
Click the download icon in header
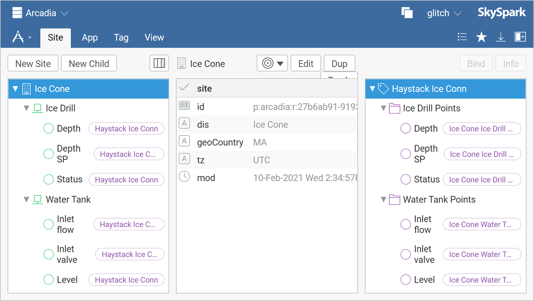501,37
